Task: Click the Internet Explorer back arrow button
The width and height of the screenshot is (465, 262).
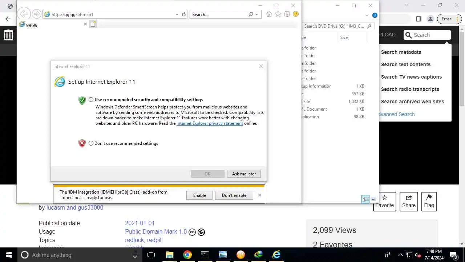Action: coord(24,14)
